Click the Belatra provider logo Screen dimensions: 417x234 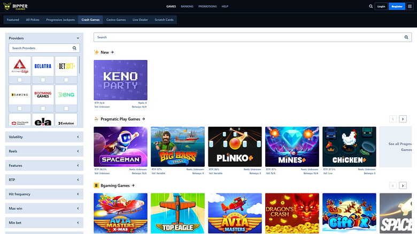click(43, 66)
